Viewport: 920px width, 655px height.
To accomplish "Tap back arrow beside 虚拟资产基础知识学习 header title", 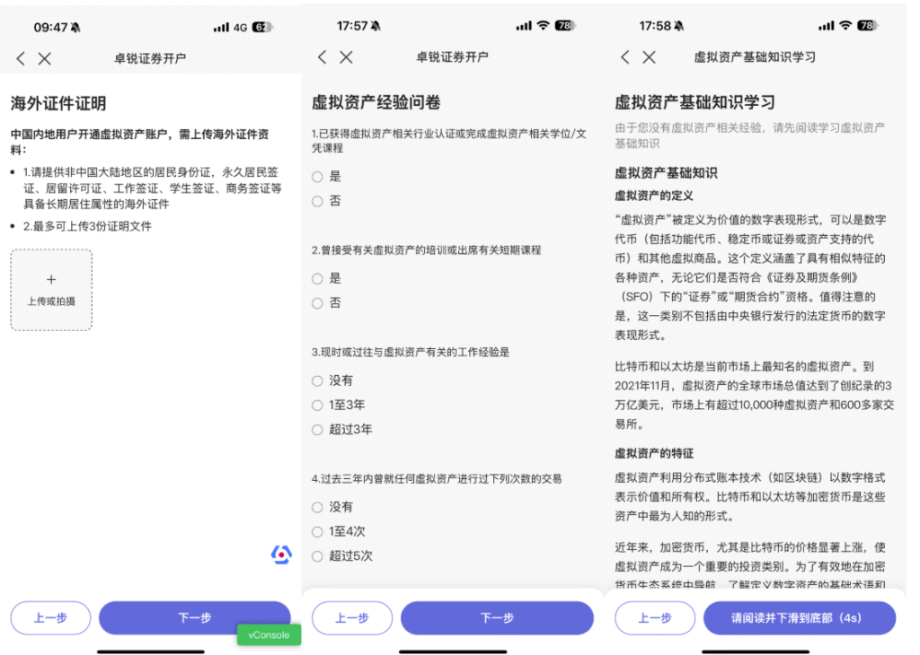I will [625, 57].
